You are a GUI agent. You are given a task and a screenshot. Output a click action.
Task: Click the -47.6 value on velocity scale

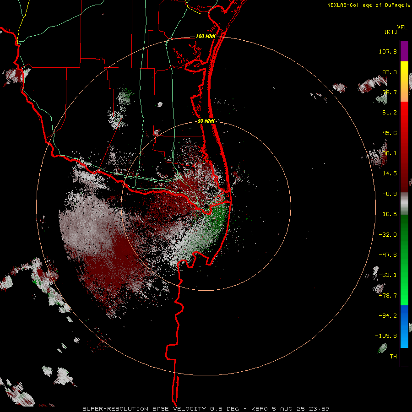(x=388, y=255)
